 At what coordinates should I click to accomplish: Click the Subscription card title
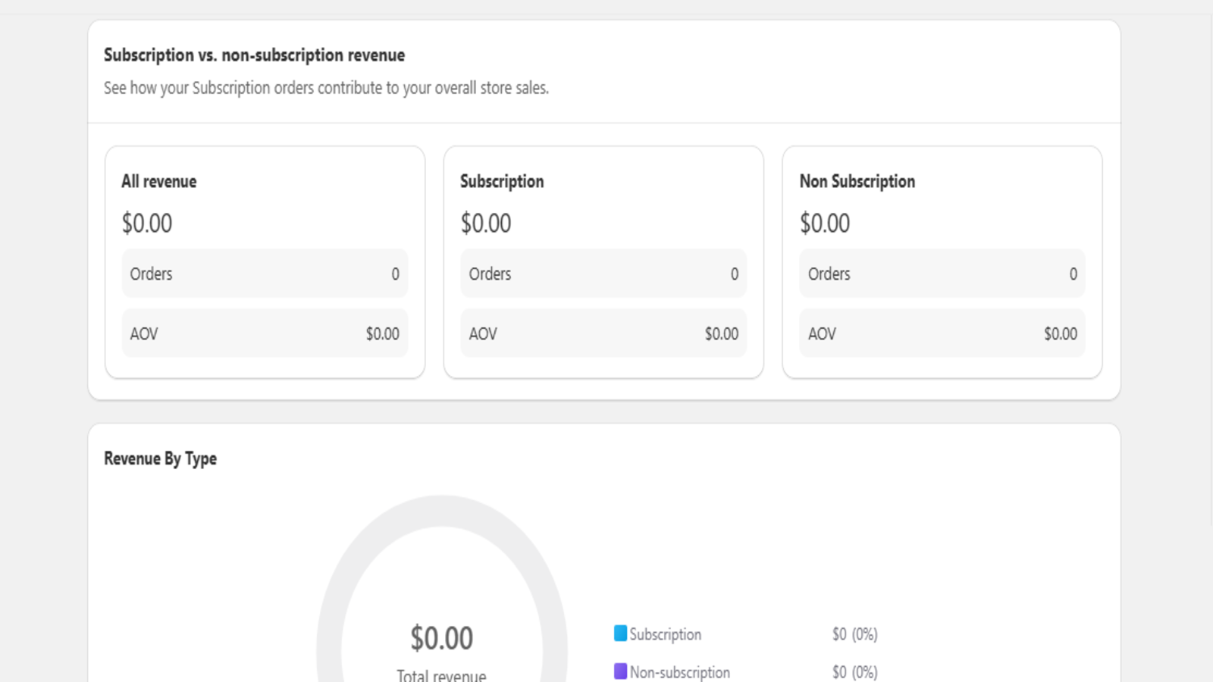coord(502,181)
